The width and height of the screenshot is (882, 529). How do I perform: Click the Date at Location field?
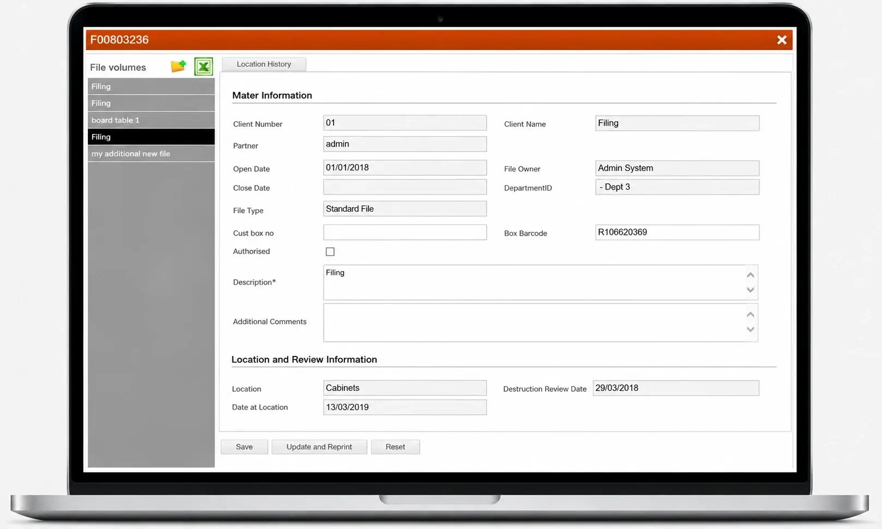point(405,407)
